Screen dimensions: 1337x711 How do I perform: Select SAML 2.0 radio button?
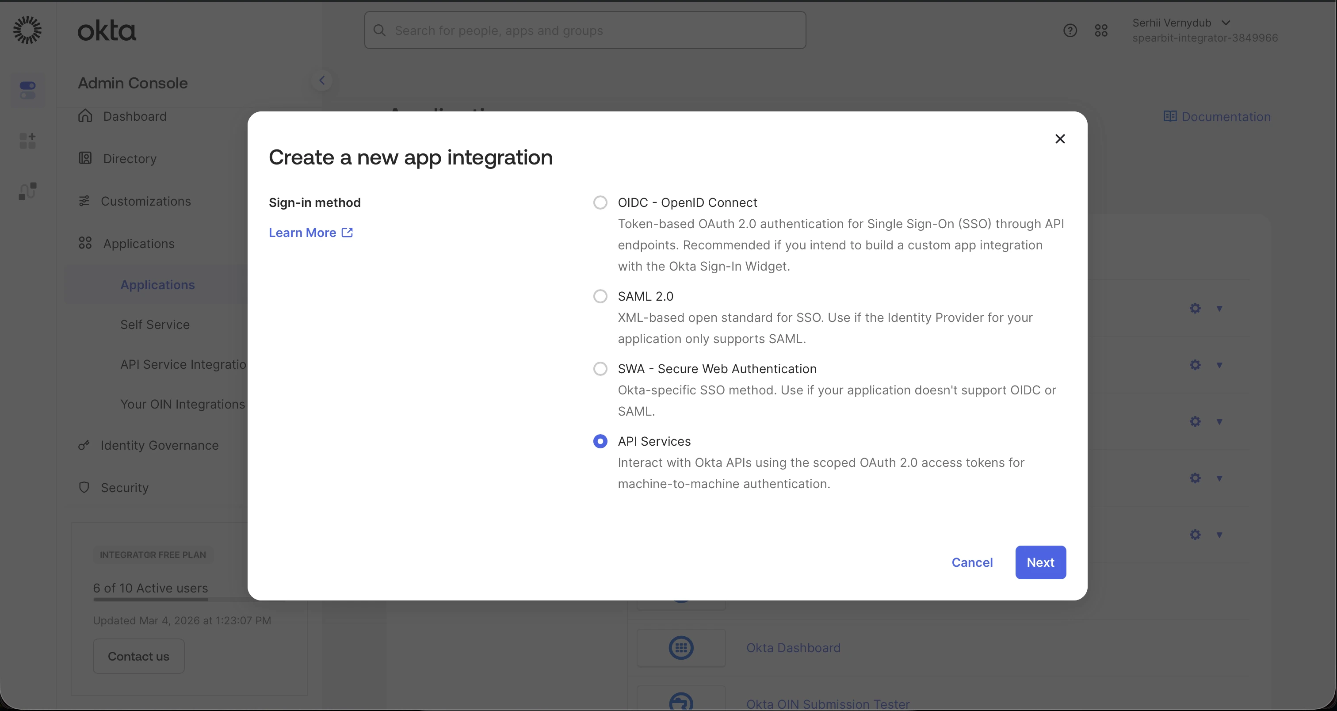[x=600, y=296]
